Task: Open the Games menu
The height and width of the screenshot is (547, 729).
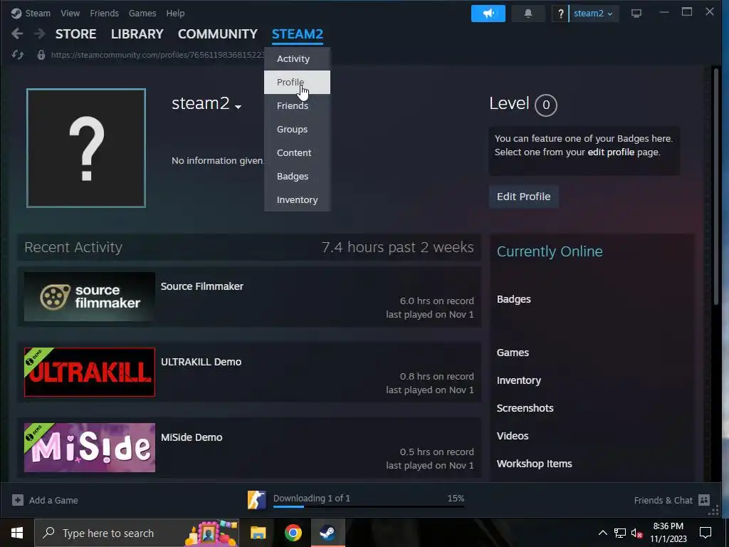Action: pos(142,13)
